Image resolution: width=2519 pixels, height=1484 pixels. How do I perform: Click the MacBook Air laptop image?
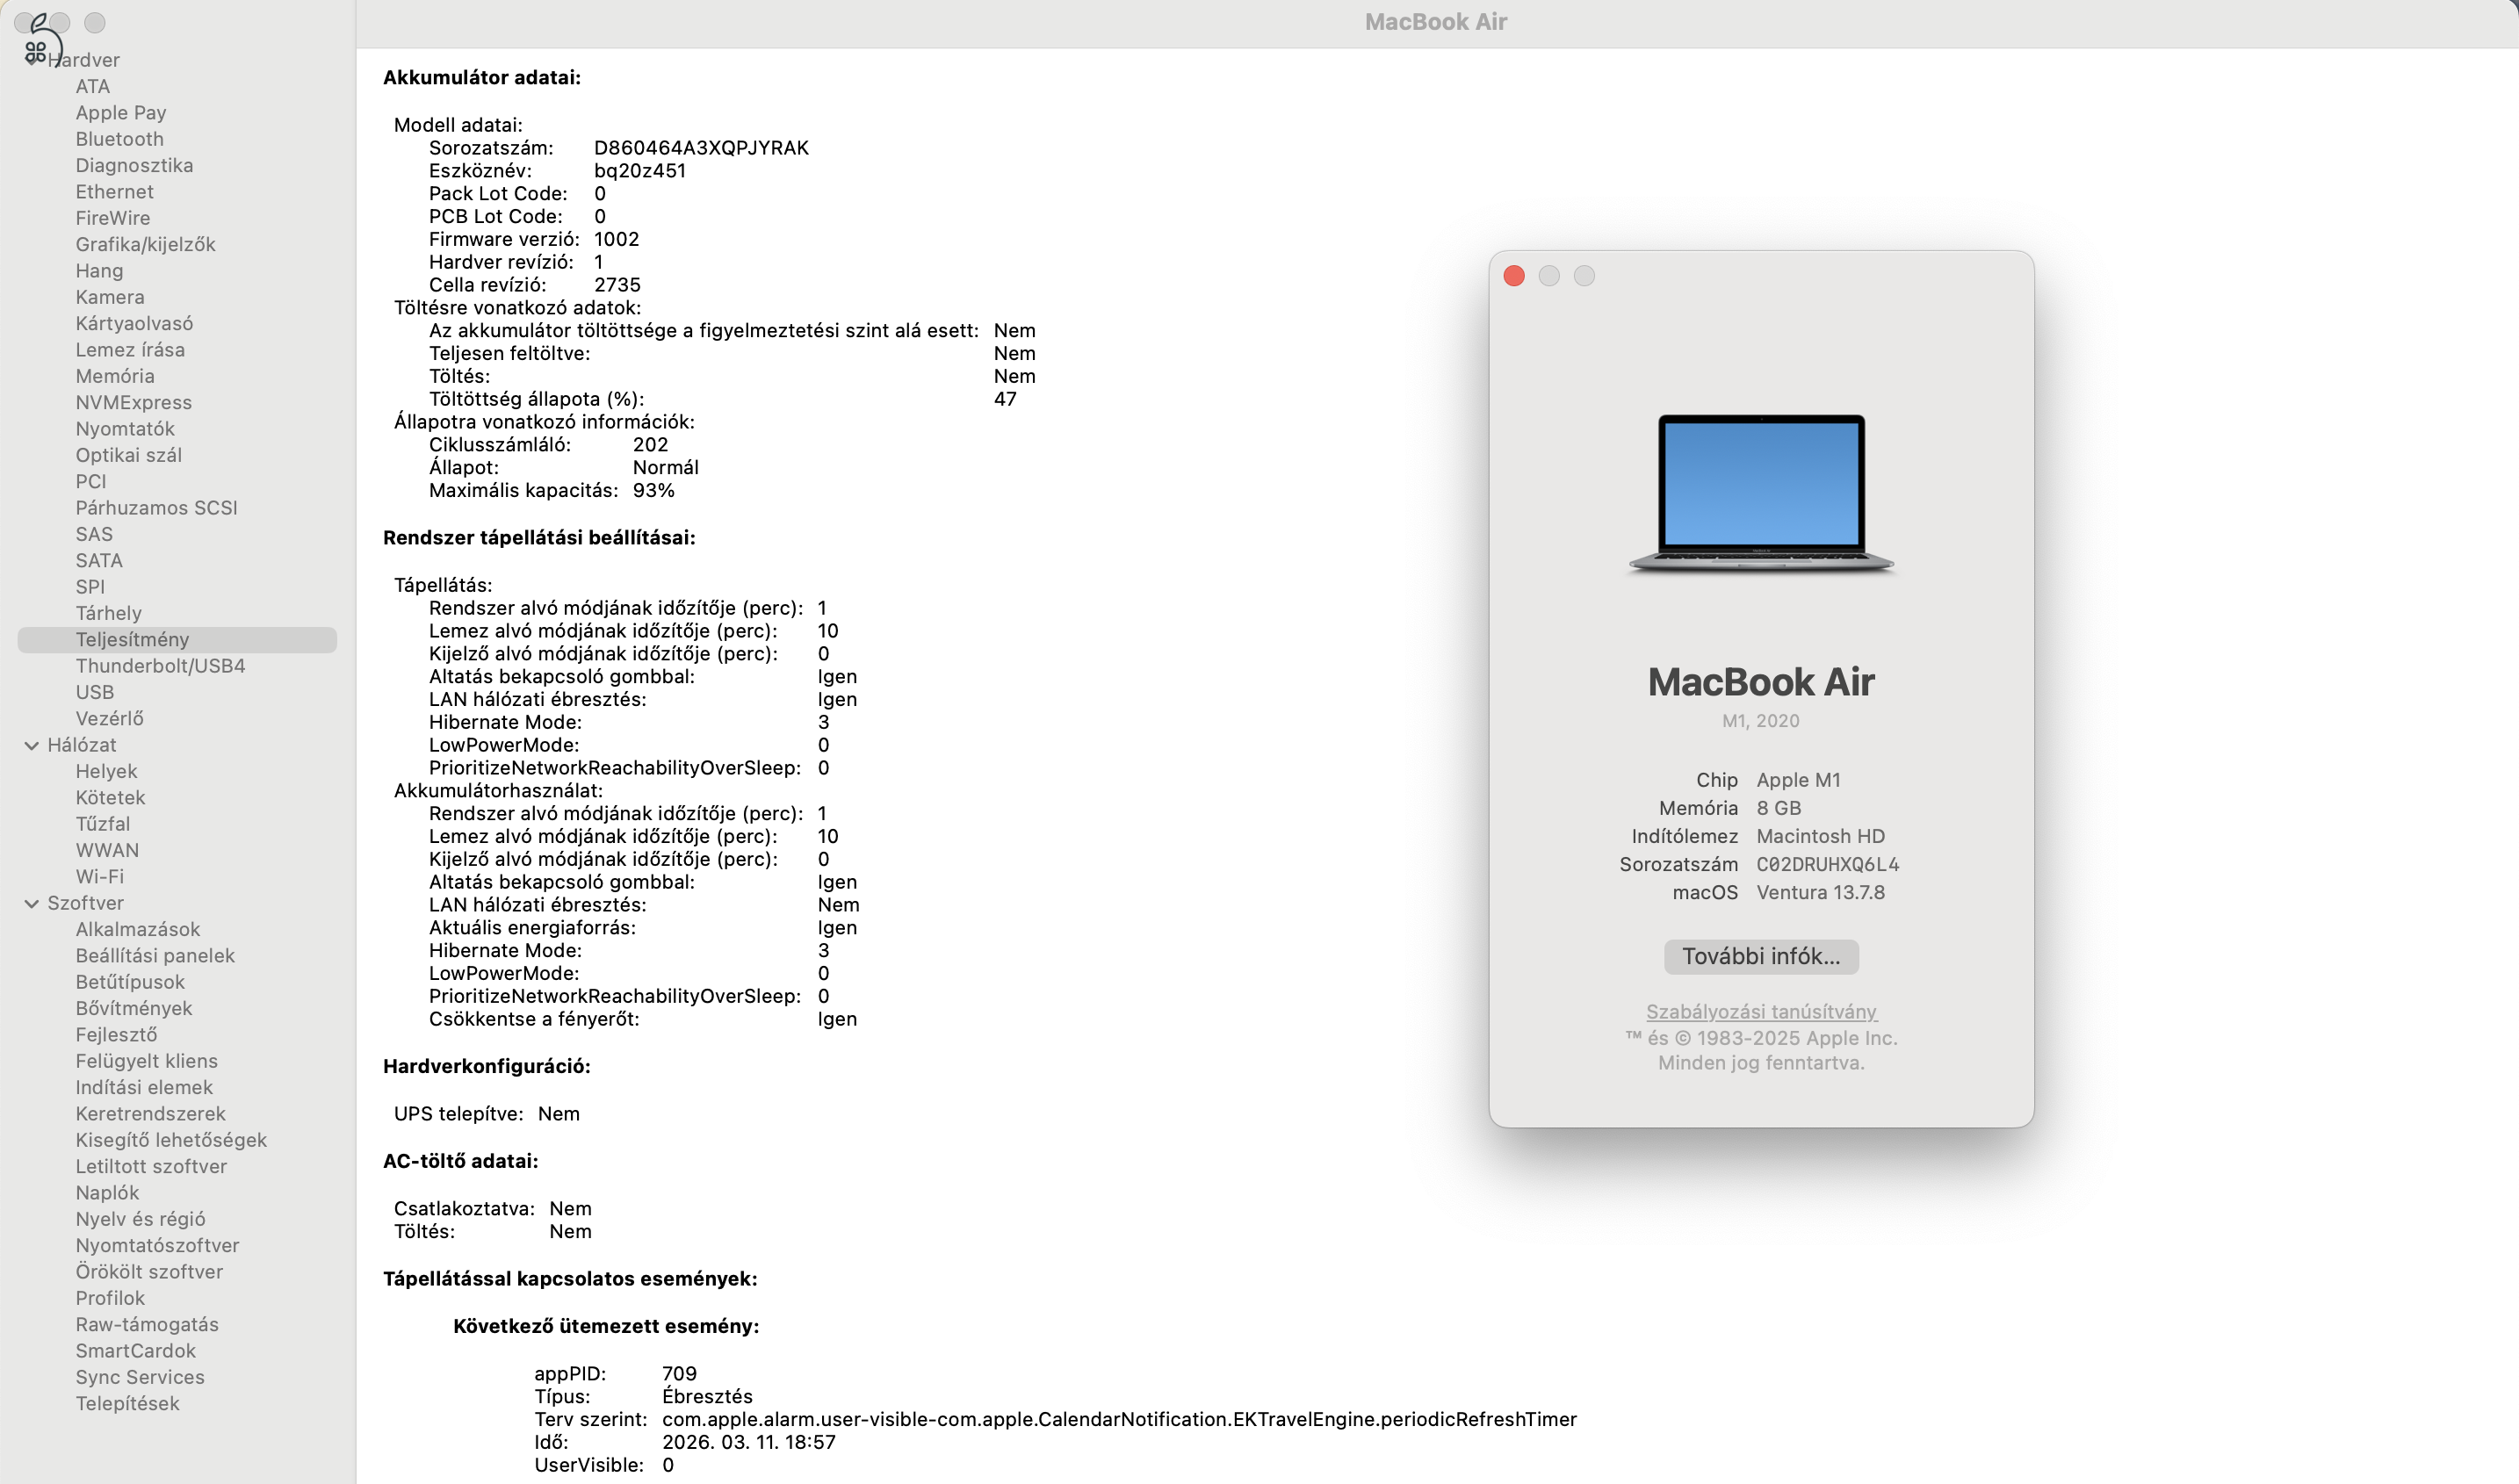[x=1760, y=492]
